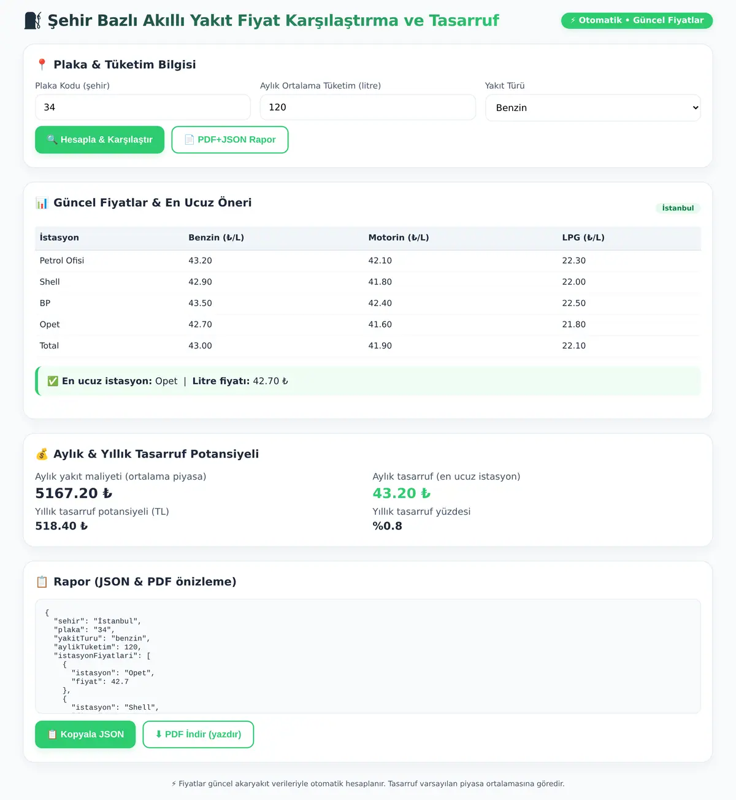Generate the PDF+JSON Rapor
This screenshot has height=800, width=736.
coord(230,140)
